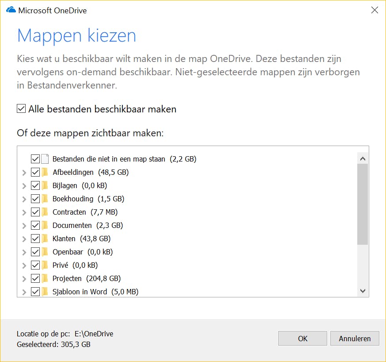Select the Sjabloon in Word folder row

coord(80,292)
